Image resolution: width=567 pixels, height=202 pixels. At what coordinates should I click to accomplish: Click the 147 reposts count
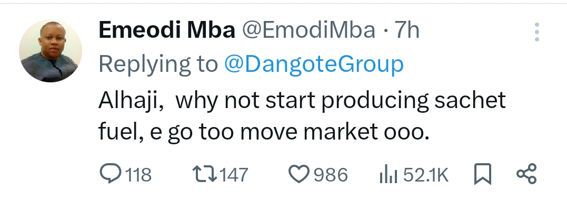point(234,175)
